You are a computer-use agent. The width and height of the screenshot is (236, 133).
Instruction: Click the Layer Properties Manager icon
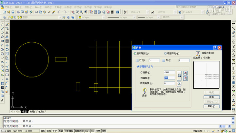[4, 17]
